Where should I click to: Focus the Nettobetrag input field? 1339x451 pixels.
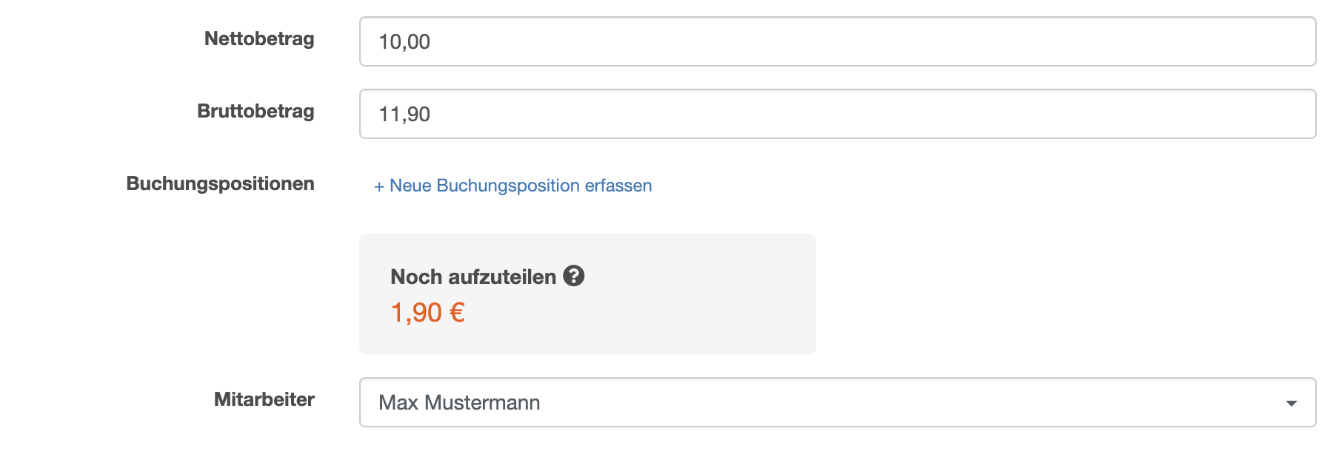(x=837, y=41)
